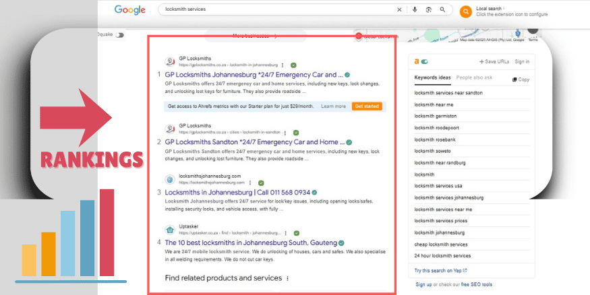The image size is (590, 295).
Task: Click the Google logo
Action: [x=130, y=10]
